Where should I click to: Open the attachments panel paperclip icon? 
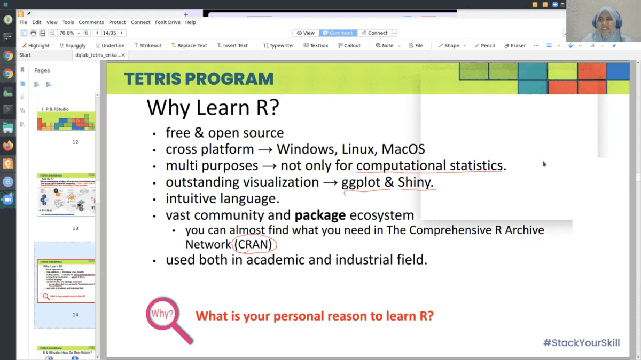click(22, 97)
